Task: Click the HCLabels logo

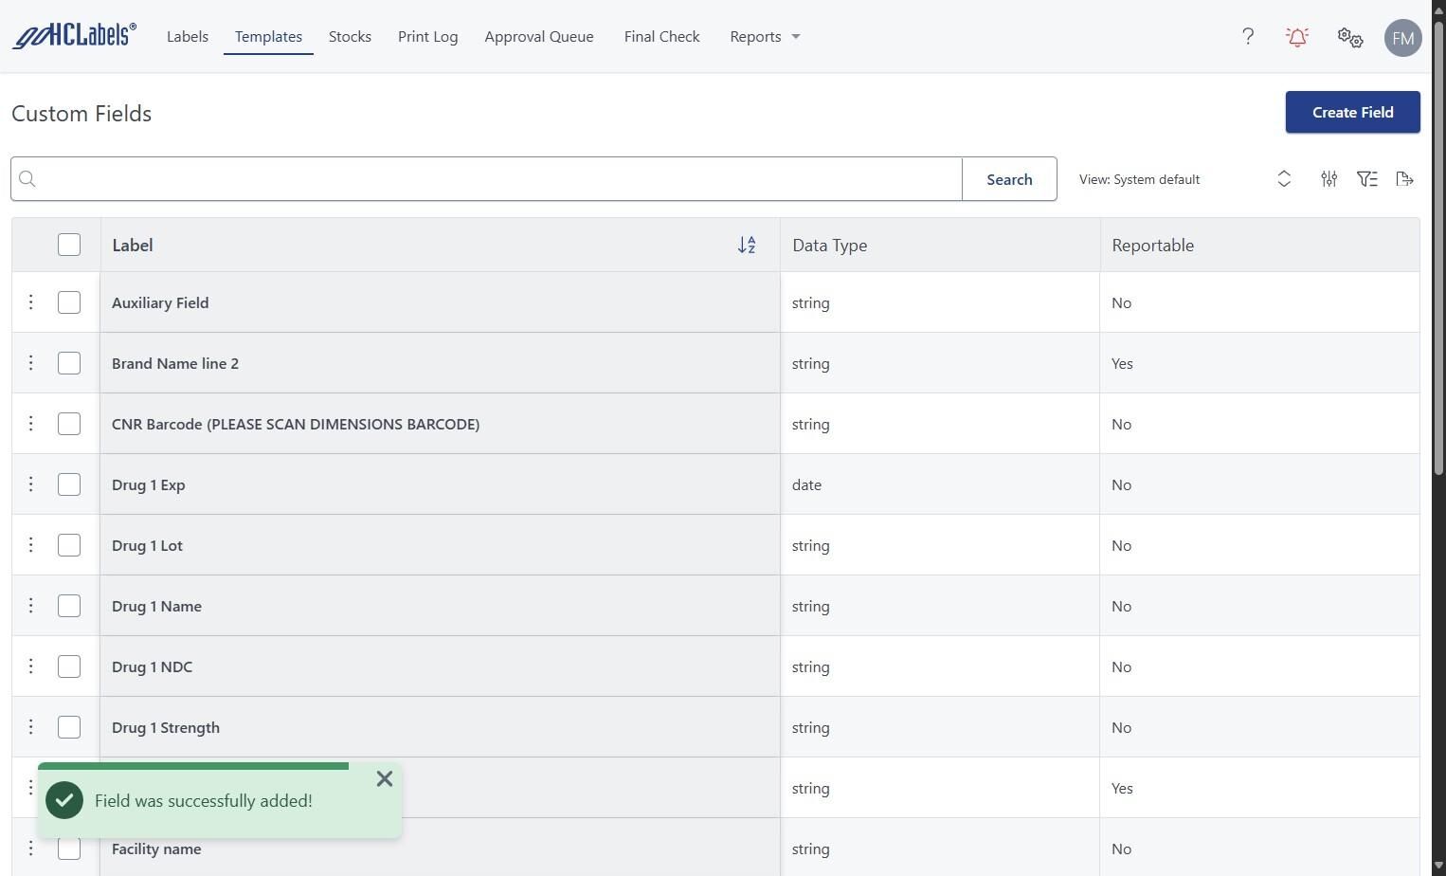Action: tap(74, 36)
